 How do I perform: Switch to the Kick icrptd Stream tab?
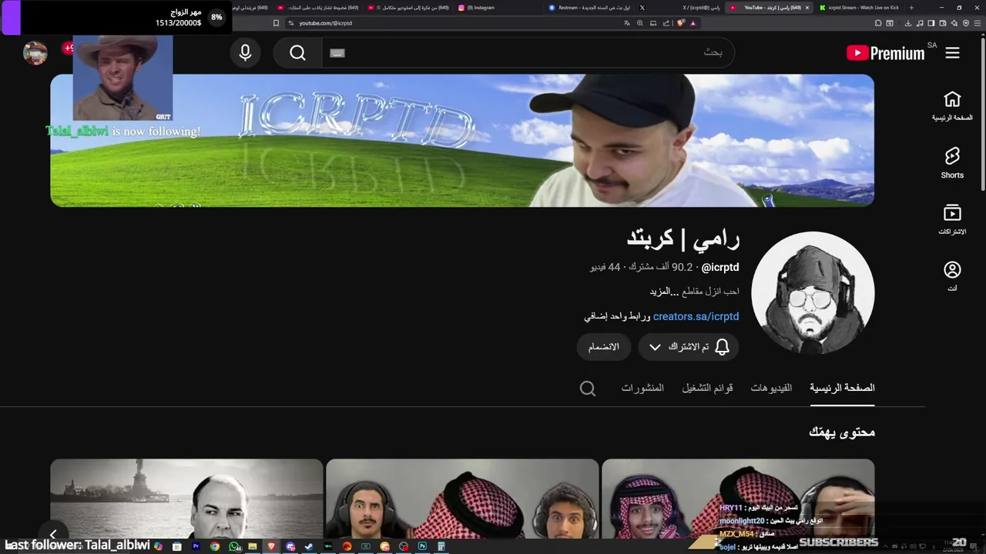point(859,8)
